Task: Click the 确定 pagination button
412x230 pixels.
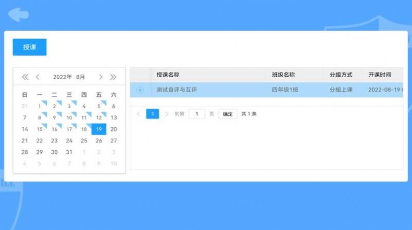Action: (x=228, y=114)
